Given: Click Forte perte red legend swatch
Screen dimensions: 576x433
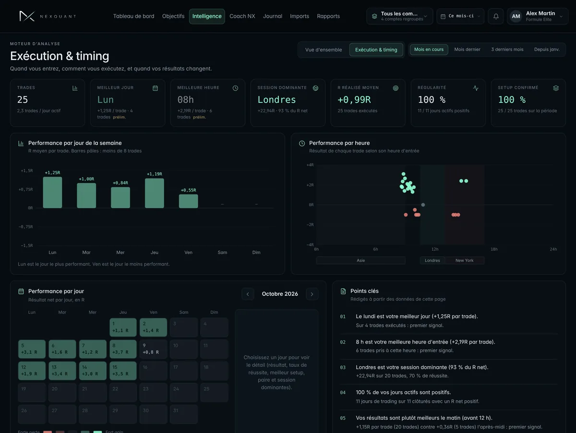Looking at the screenshot, I should [48, 432].
